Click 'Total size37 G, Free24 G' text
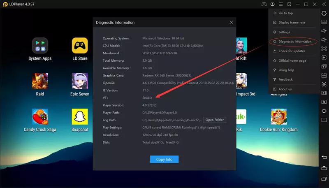 pyautogui.click(x=160, y=142)
